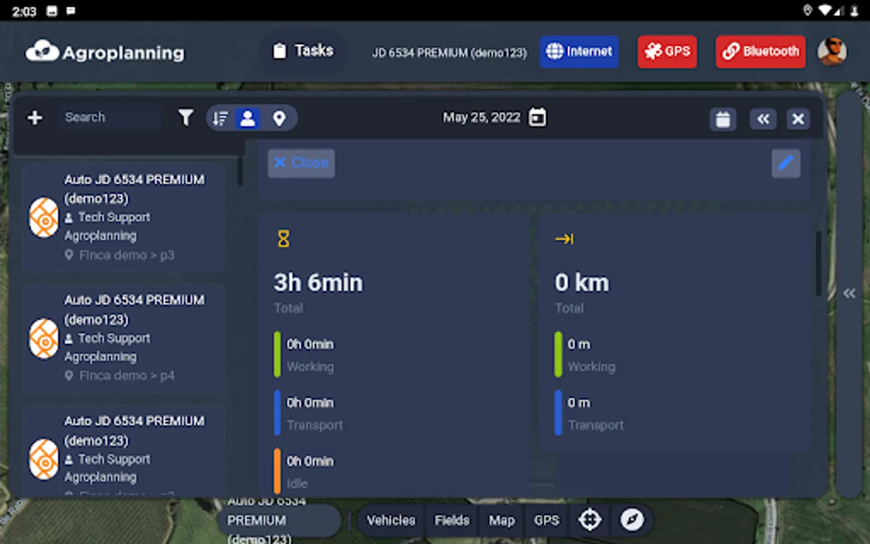
Task: Click the May 25, 2022 date text
Action: coord(482,117)
